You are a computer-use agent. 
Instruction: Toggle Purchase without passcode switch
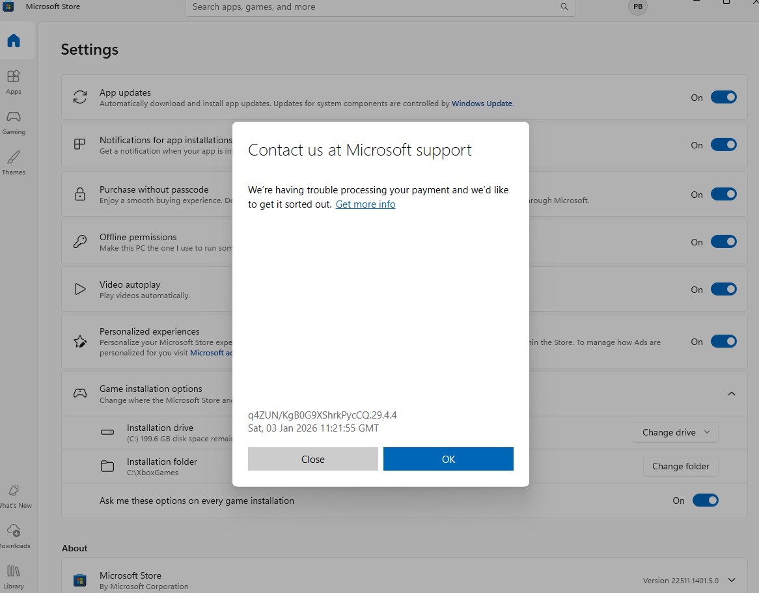click(x=724, y=194)
